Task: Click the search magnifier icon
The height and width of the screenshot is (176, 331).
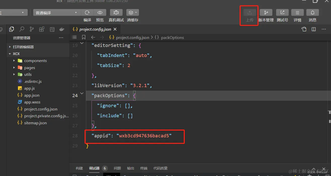Action: pyautogui.click(x=22, y=29)
